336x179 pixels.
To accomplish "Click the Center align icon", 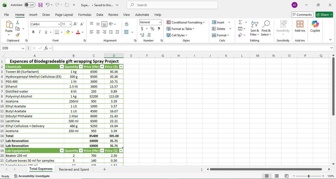I will tap(98, 32).
